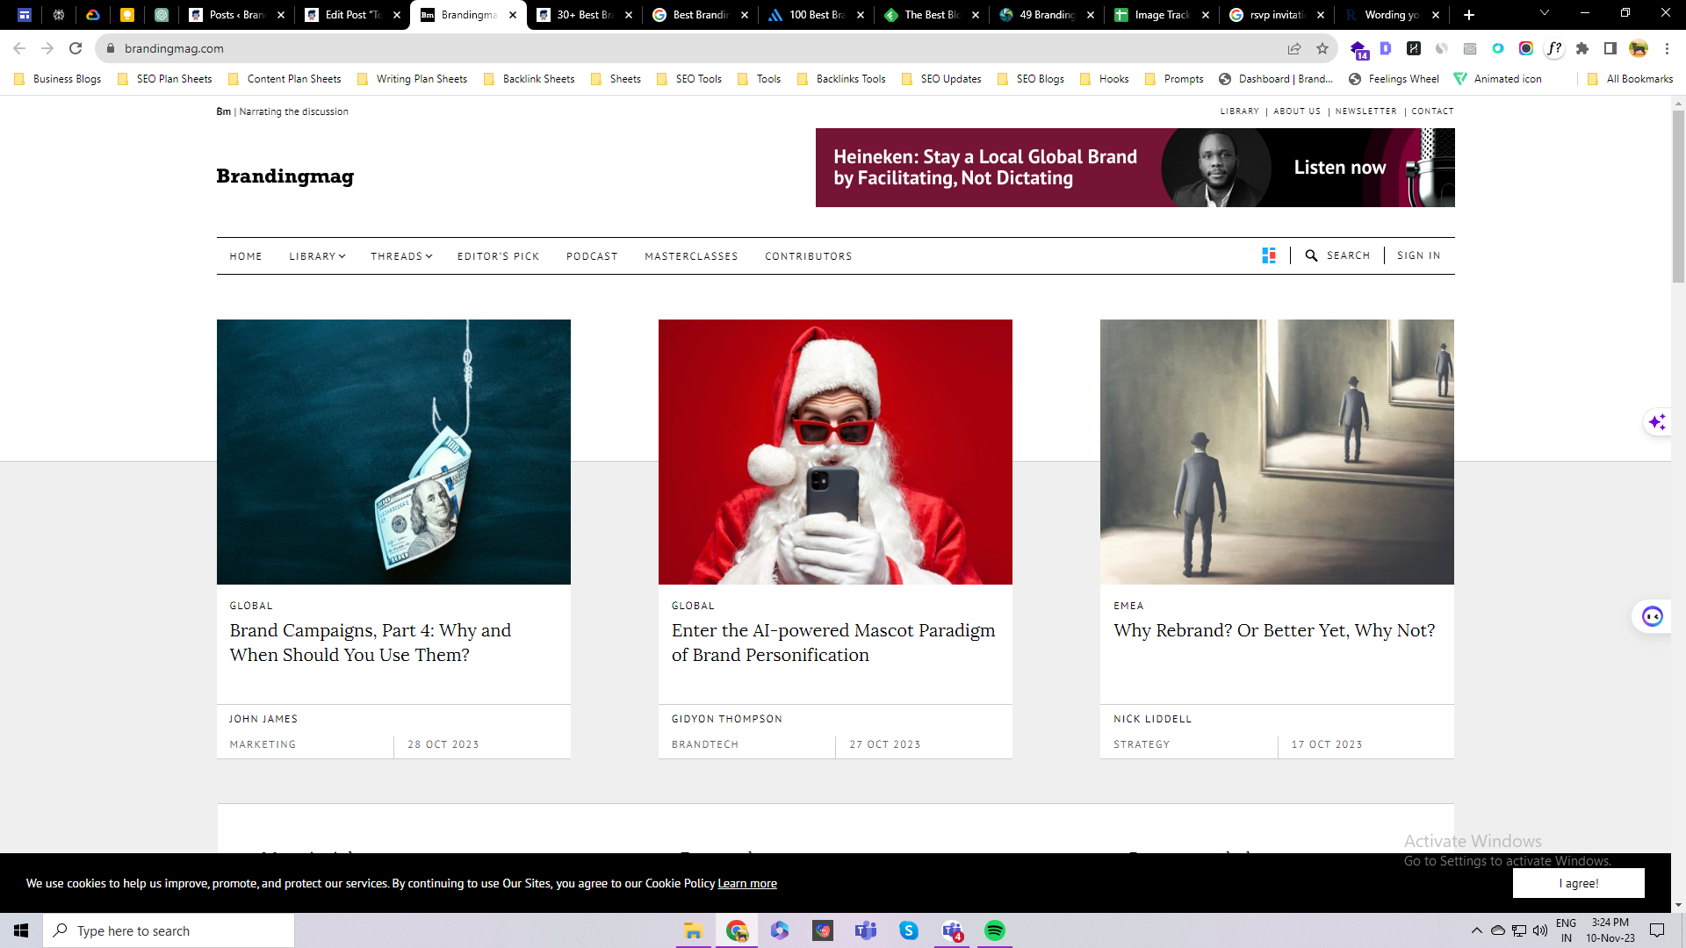
Task: Click the Windows 'Type here to search' box
Action: 169,930
